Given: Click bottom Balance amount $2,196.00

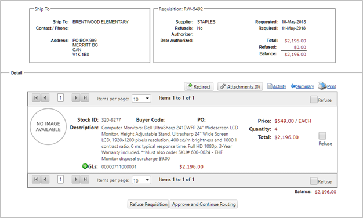Looking at the screenshot, I should tap(325, 192).
